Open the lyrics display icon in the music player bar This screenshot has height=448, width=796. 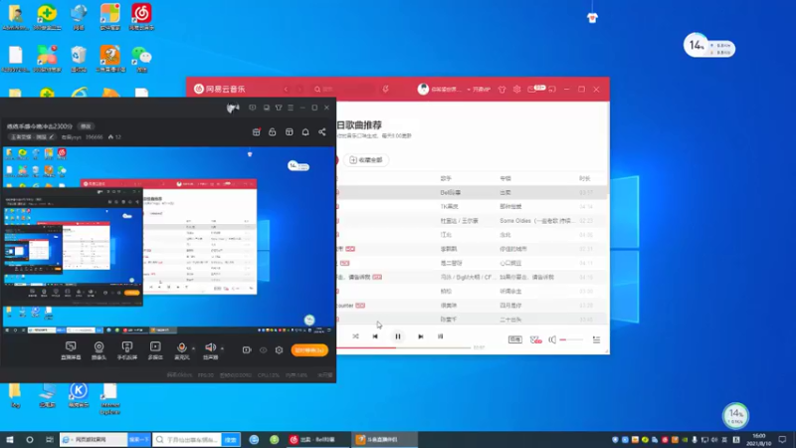point(440,336)
